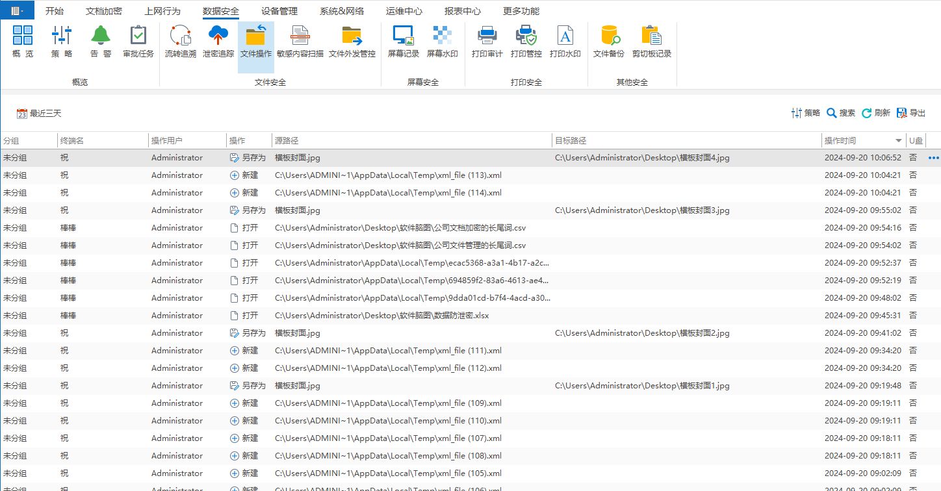Open the 最近三天 date range filter

39,113
